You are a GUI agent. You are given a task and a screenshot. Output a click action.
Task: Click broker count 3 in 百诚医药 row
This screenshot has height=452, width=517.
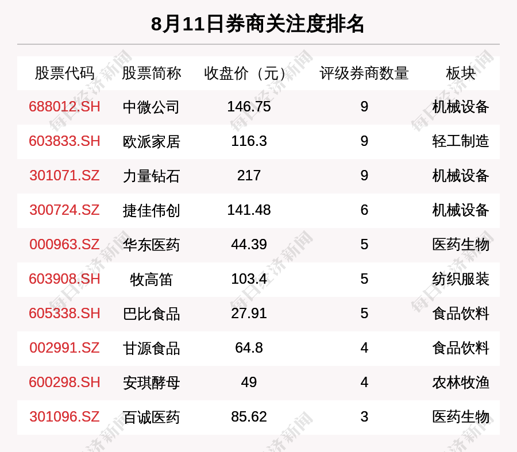[364, 417]
